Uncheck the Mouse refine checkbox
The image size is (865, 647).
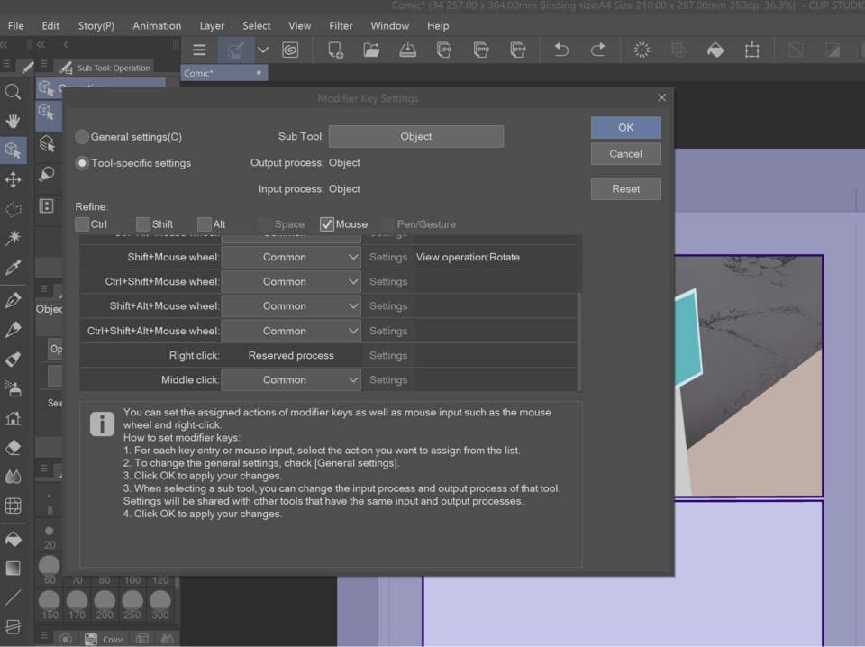pyautogui.click(x=326, y=224)
